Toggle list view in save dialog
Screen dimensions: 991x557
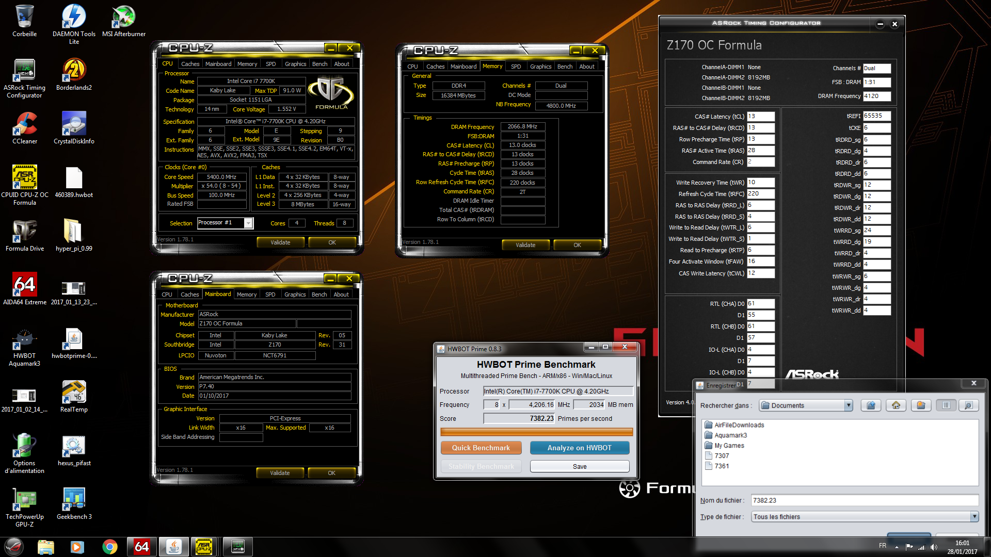point(946,405)
